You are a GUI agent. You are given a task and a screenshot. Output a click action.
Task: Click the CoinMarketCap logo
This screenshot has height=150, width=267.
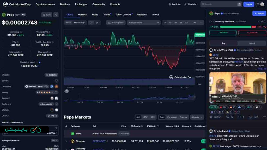(x=17, y=4)
